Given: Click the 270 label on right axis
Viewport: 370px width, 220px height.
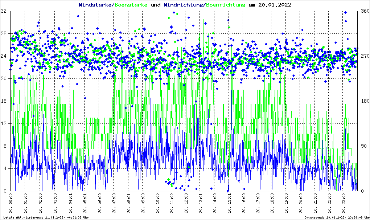Looking at the screenshot, I should 364,56.
